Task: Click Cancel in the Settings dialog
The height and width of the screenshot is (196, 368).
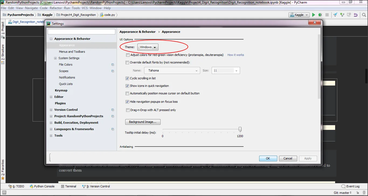Action: pos(288,158)
